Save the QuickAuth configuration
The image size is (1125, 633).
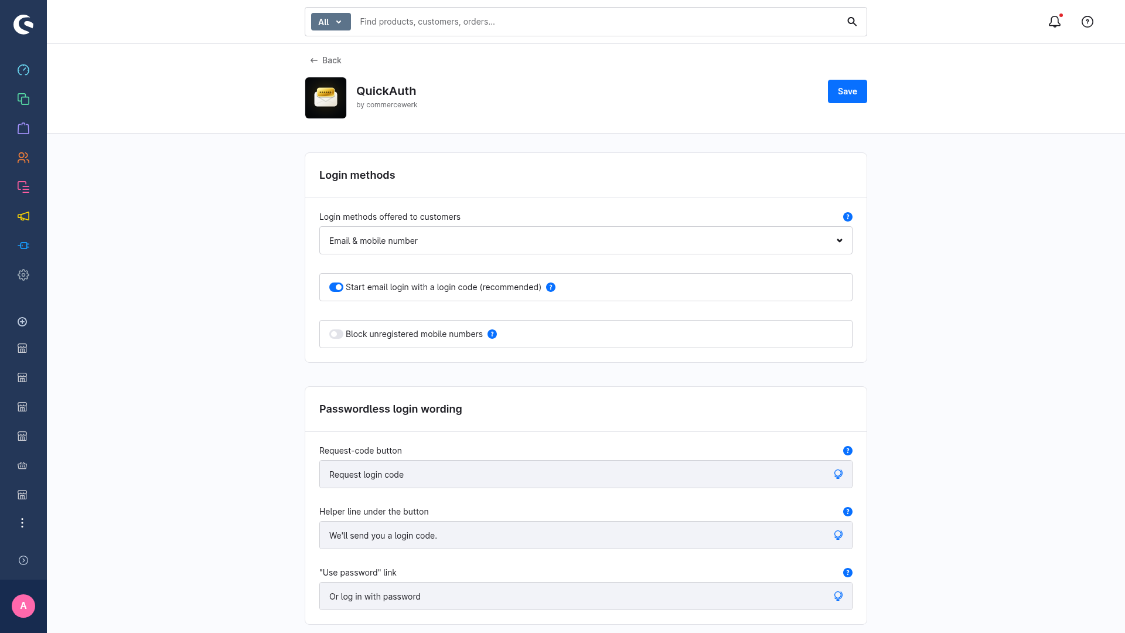(x=847, y=91)
